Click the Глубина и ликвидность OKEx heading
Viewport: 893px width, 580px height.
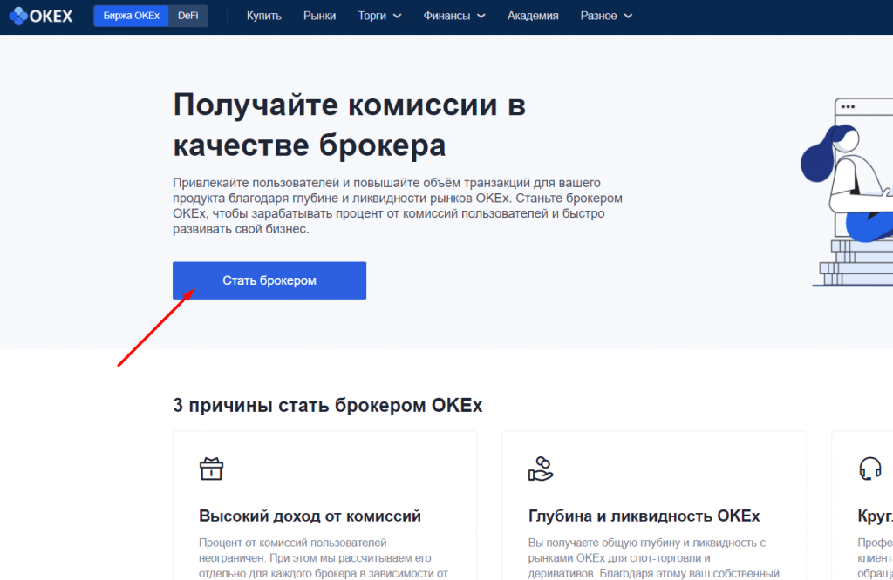(x=644, y=516)
